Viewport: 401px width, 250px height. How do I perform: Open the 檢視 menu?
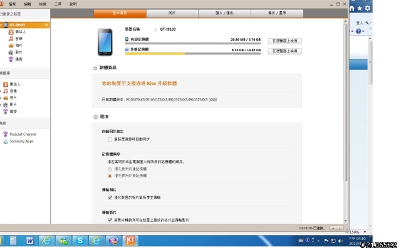[43, 4]
